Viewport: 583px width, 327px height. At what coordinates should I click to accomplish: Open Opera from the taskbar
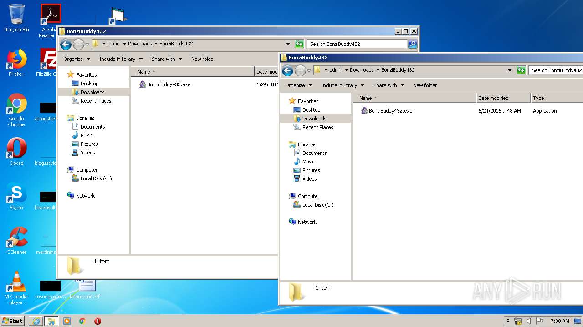pos(97,321)
